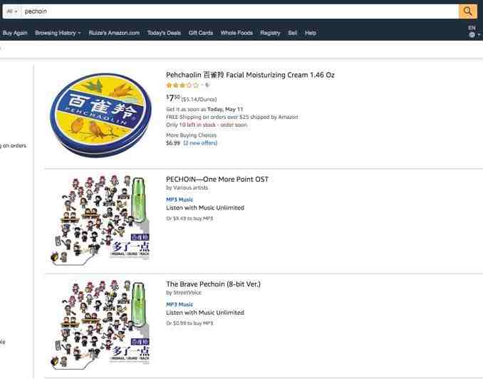This screenshot has height=379, width=483.
Task: Click The Brave Pechoin album cover thumbnail
Action: click(x=100, y=325)
